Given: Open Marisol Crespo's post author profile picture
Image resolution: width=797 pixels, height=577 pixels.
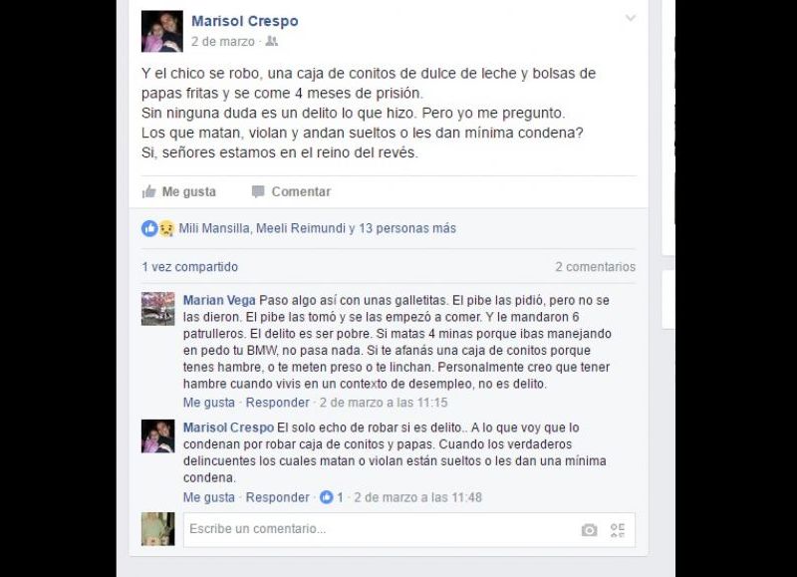Looking at the screenshot, I should [162, 31].
